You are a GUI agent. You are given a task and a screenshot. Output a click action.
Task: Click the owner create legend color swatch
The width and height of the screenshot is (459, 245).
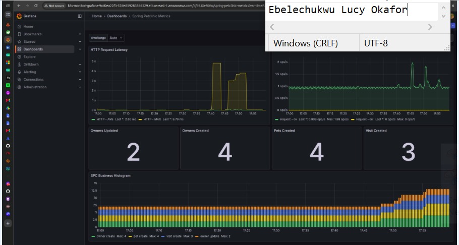[x=93, y=236]
